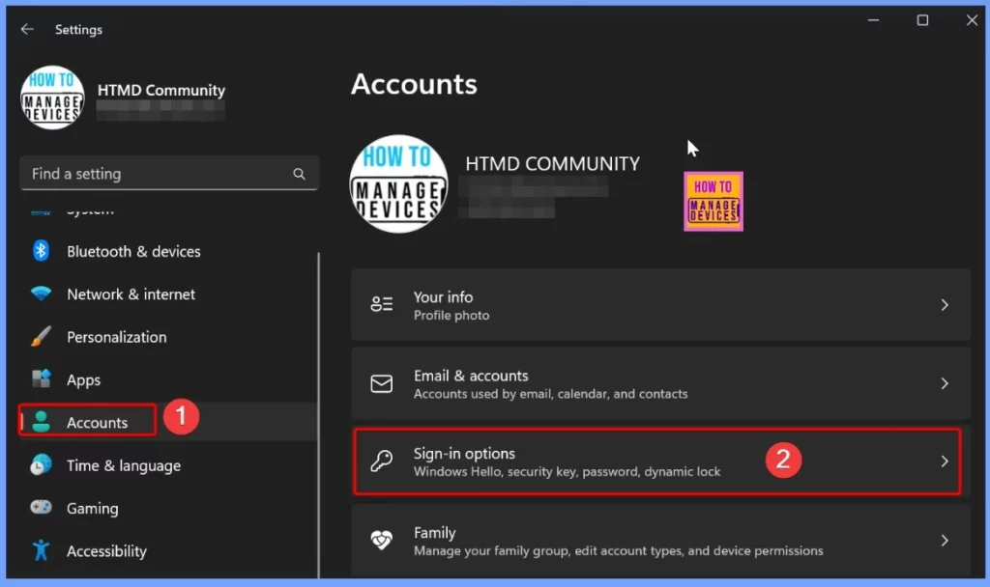Click the Time & language globe clock icon
Image resolution: width=990 pixels, height=587 pixels.
(x=41, y=464)
